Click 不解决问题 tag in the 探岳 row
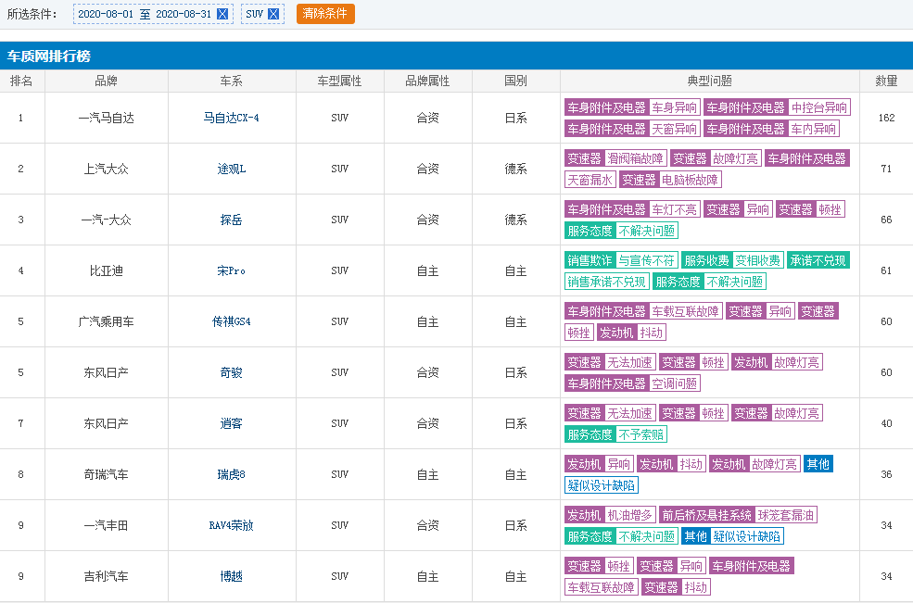This screenshot has height=603, width=913. point(647,231)
